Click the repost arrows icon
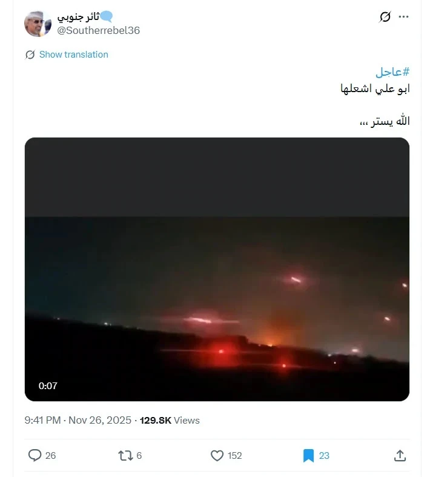The image size is (433, 477). [125, 455]
